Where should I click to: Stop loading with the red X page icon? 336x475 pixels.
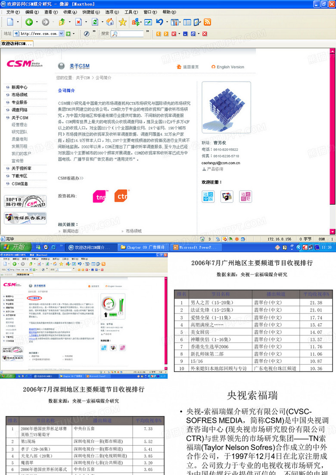coord(78,22)
